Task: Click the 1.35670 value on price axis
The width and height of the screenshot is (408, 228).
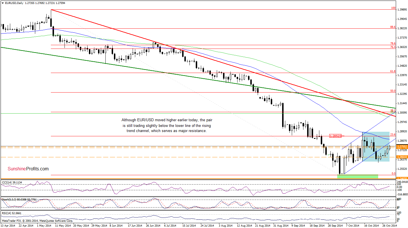Action: click(402, 56)
